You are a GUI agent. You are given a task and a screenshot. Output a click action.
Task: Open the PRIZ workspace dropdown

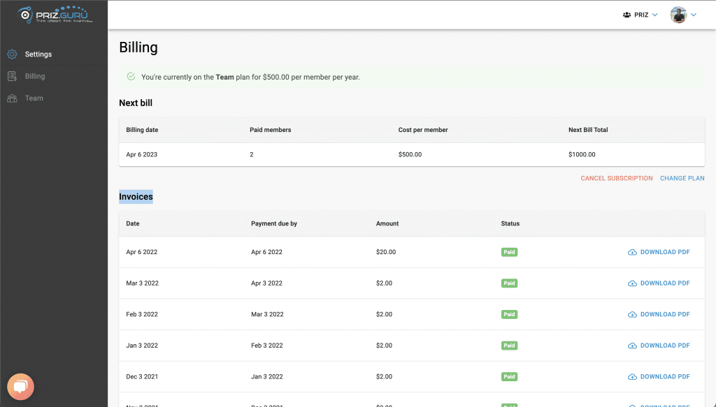(640, 15)
